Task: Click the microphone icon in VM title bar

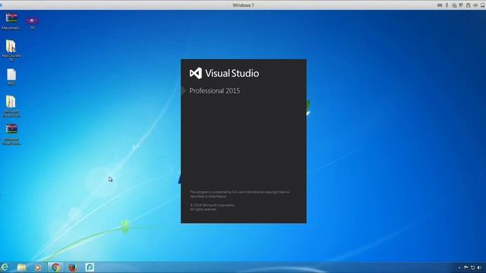Action: (x=447, y=5)
